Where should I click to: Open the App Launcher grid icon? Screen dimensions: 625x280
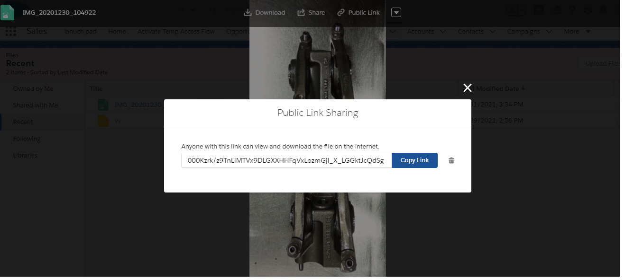point(10,31)
